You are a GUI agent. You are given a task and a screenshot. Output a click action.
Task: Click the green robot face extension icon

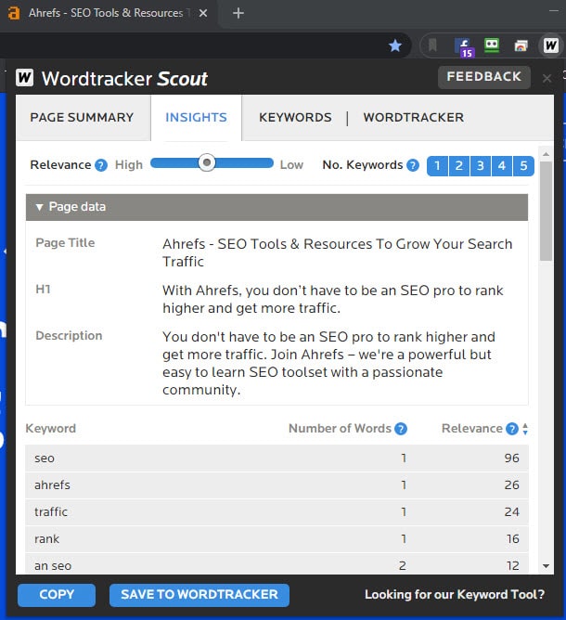click(x=492, y=45)
